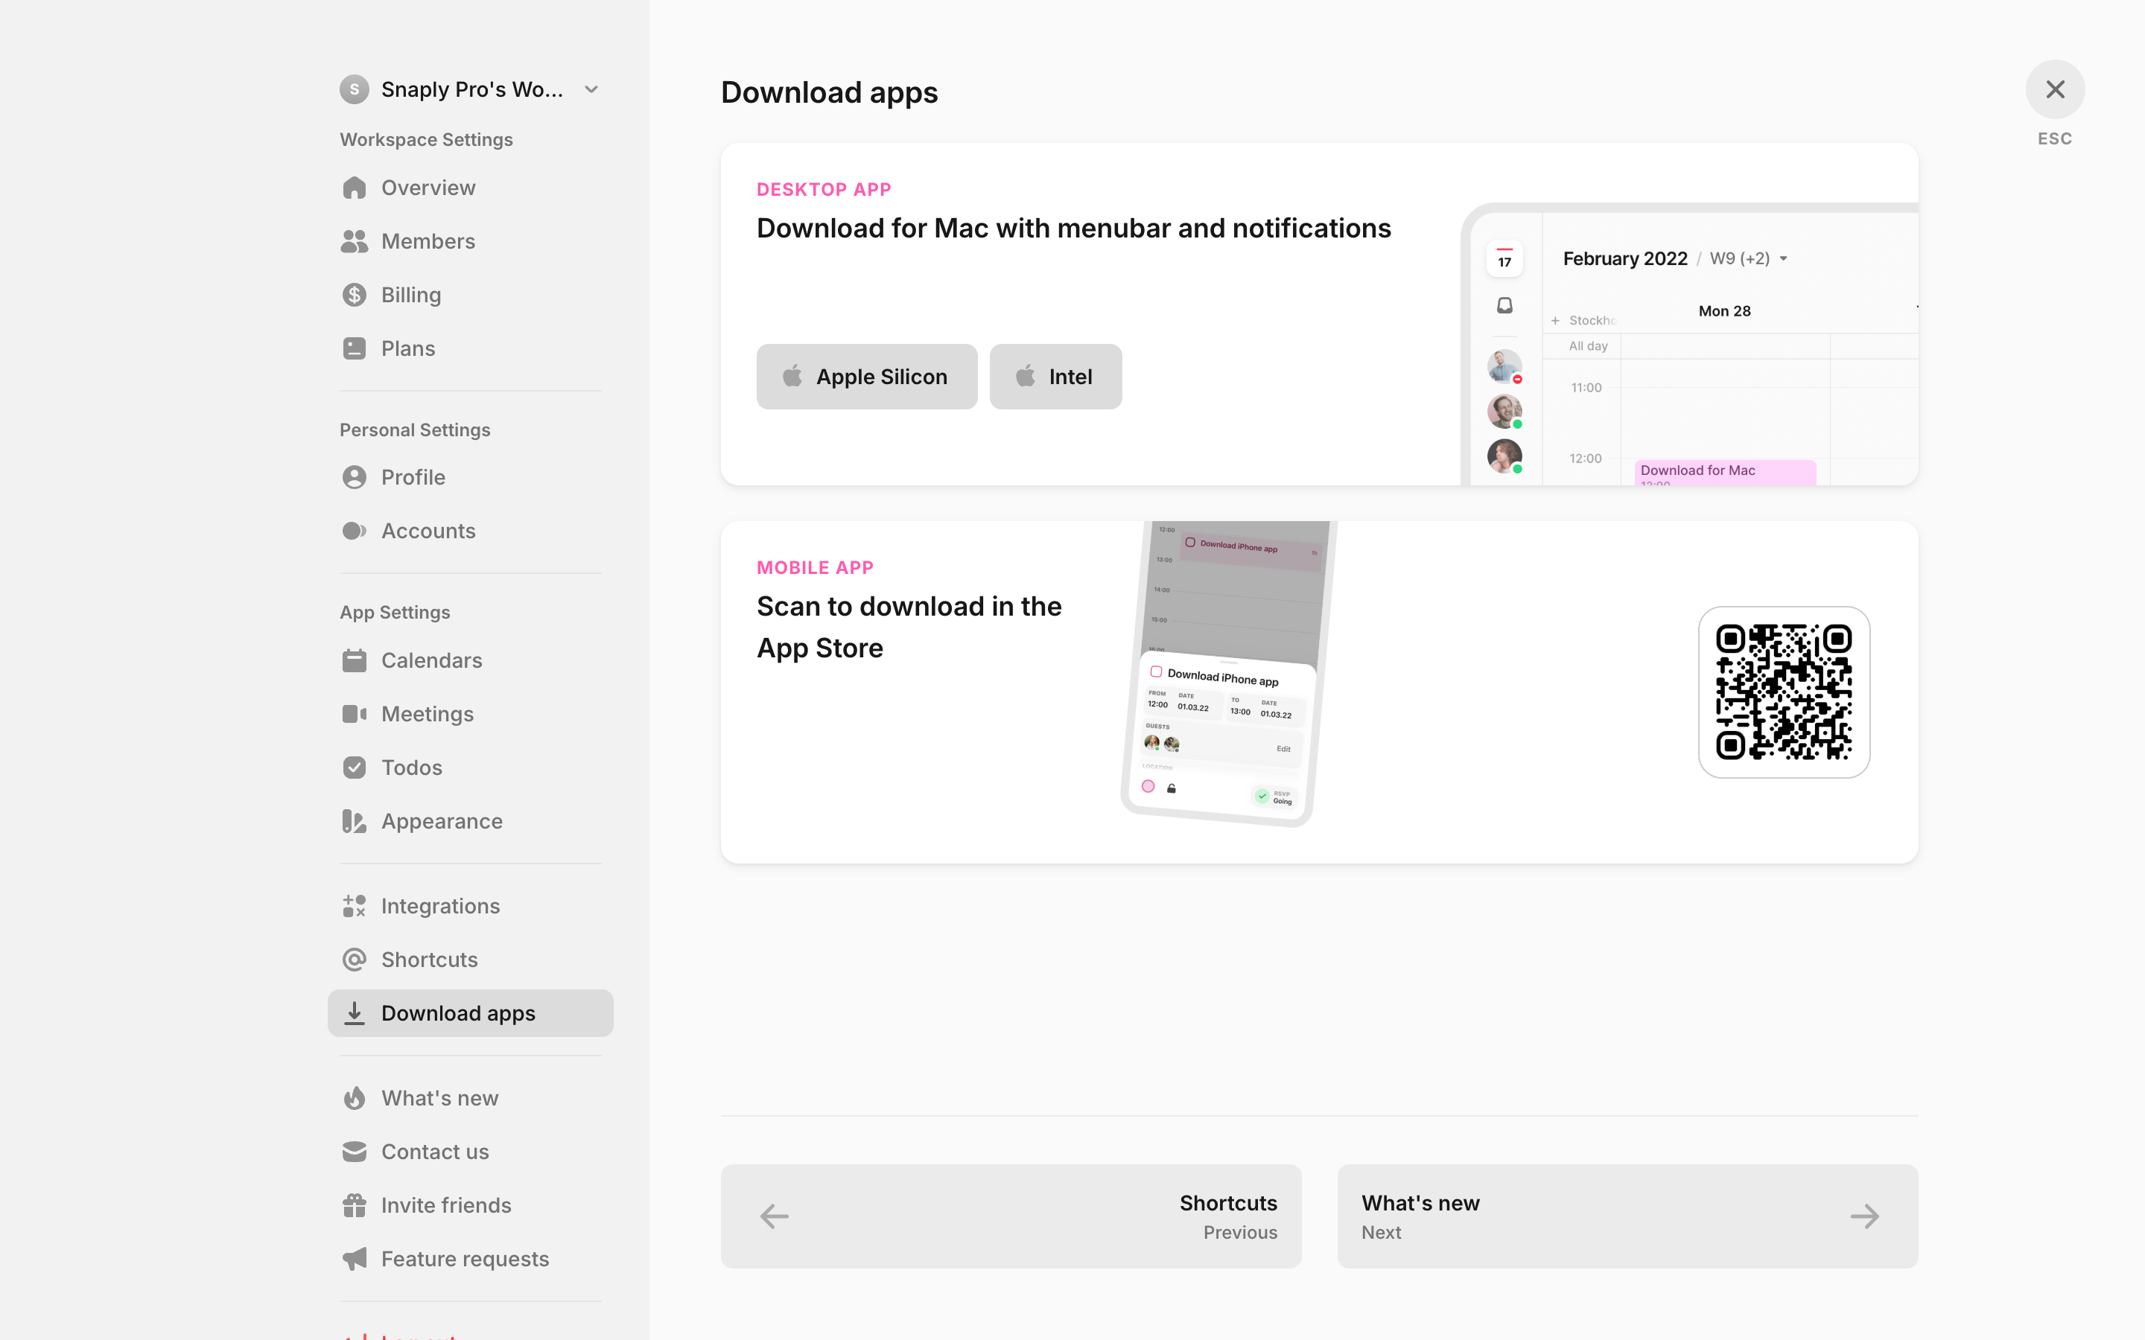The image size is (2145, 1340).
Task: Select Plans in the sidebar
Action: click(x=470, y=348)
